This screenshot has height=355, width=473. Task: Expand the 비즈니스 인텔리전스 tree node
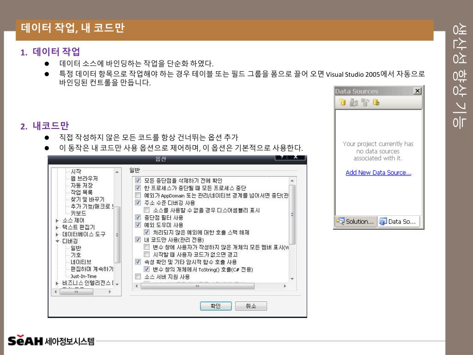point(57,283)
